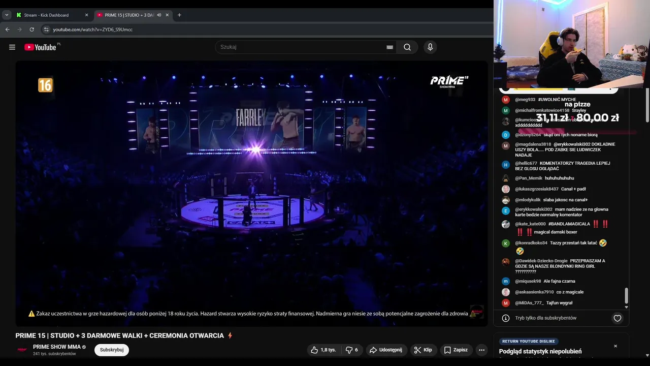
Task: Click the youtube.com address bar URL
Action: click(x=92, y=29)
